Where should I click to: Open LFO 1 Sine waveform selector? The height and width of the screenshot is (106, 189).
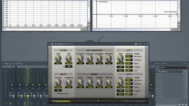(x=120, y=70)
